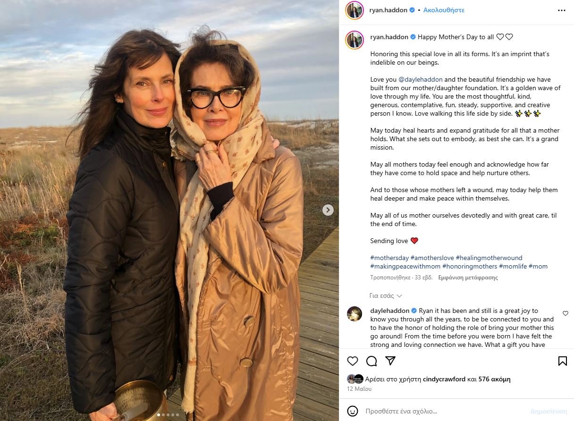The width and height of the screenshot is (574, 421).
Task: Expand the 'Για εσάς' comment sorting dropdown
Action: (x=386, y=295)
